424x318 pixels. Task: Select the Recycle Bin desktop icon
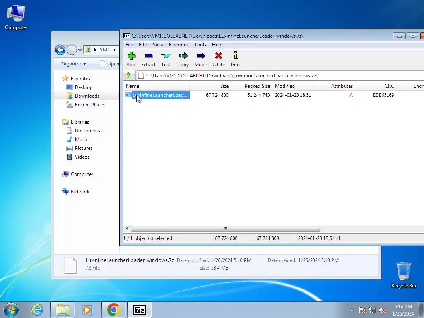coord(403,275)
